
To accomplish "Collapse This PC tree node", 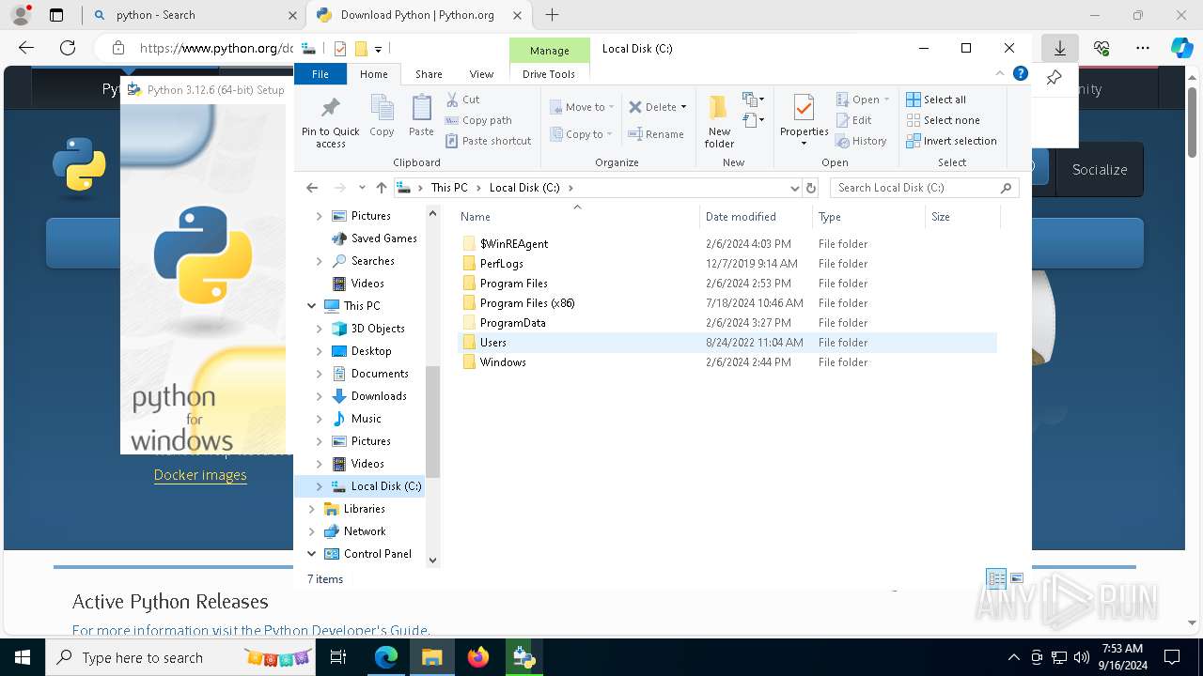I will (x=312, y=306).
